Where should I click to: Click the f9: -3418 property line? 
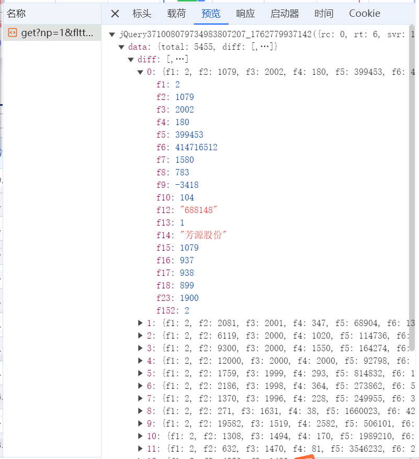click(x=177, y=185)
